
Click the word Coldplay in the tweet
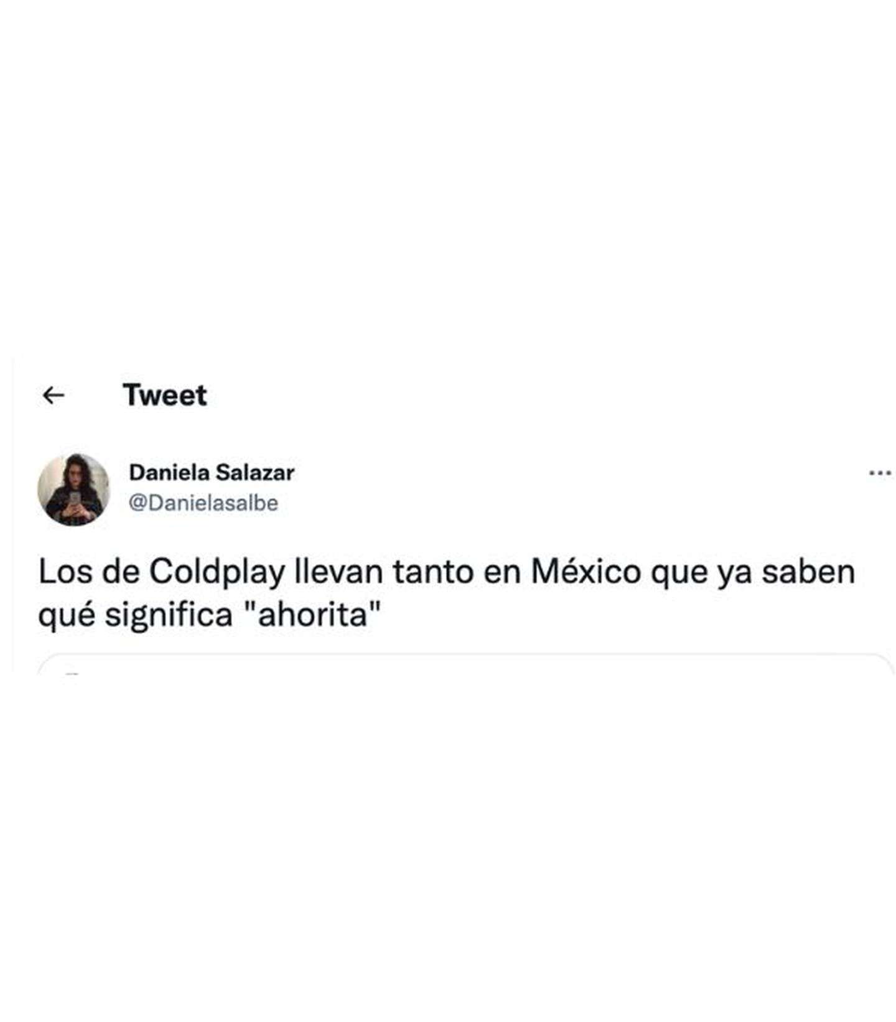click(217, 572)
